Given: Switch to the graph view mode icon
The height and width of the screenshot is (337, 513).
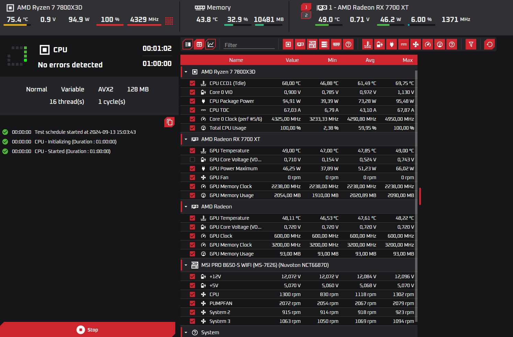Looking at the screenshot, I should coord(211,44).
